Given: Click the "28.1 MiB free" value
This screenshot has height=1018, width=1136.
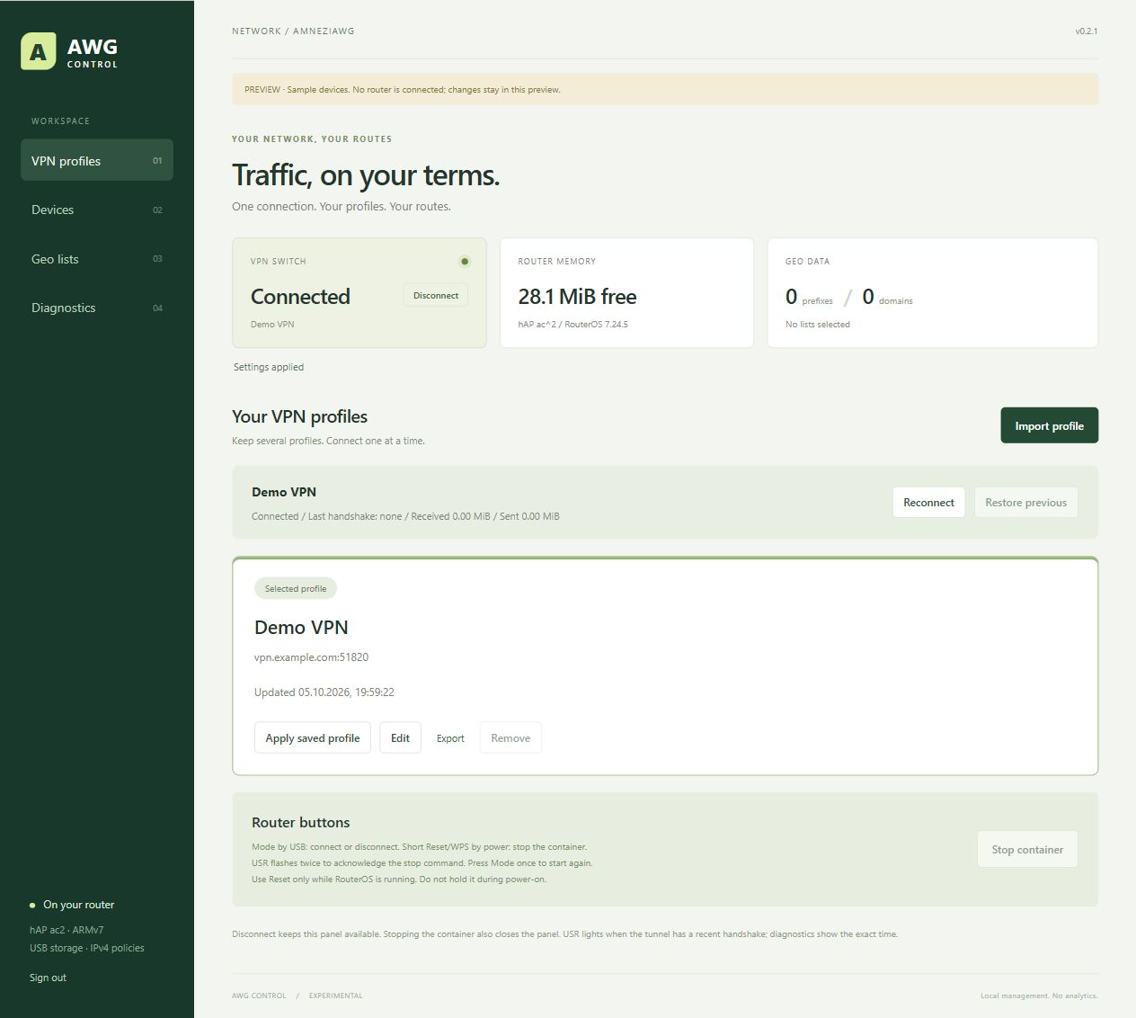Looking at the screenshot, I should [x=577, y=297].
